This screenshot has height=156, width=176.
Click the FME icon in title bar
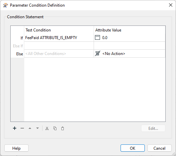(6, 5)
